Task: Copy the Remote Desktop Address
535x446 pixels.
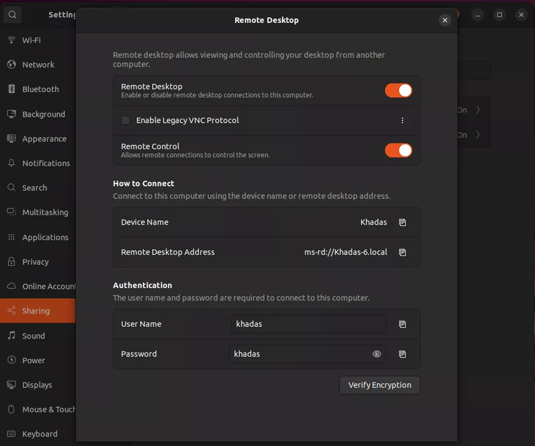Action: 402,252
